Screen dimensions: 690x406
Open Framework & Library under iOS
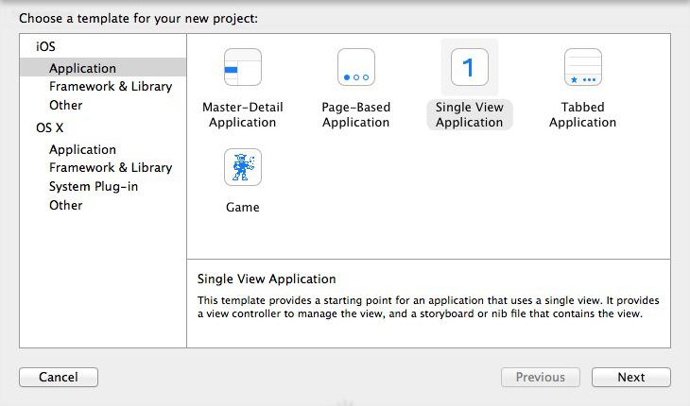click(111, 86)
